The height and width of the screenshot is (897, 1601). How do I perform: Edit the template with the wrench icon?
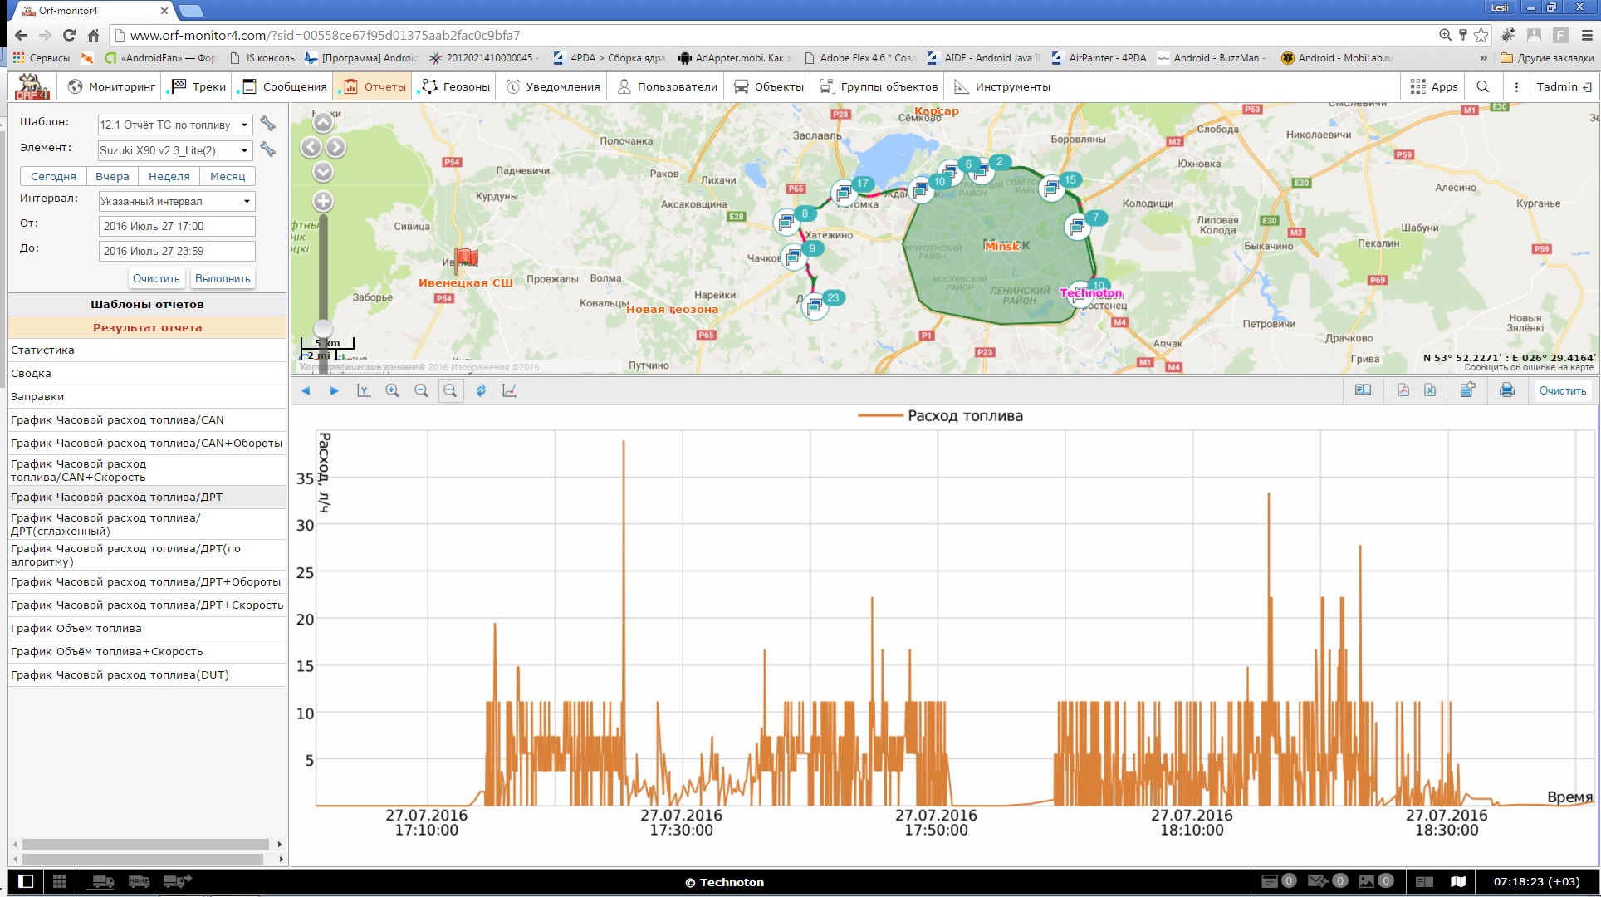267,124
